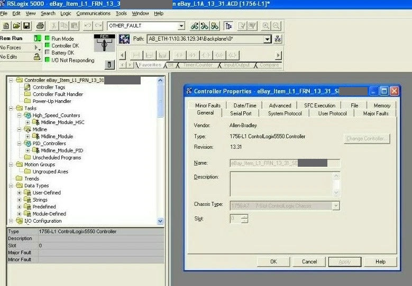412x286 pixels.
Task: Click the Help button in dialog
Action: tap(380, 262)
